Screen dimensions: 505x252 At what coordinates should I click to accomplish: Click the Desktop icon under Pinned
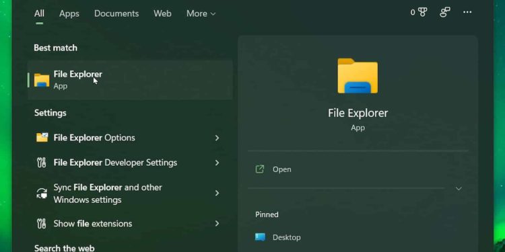(260, 237)
